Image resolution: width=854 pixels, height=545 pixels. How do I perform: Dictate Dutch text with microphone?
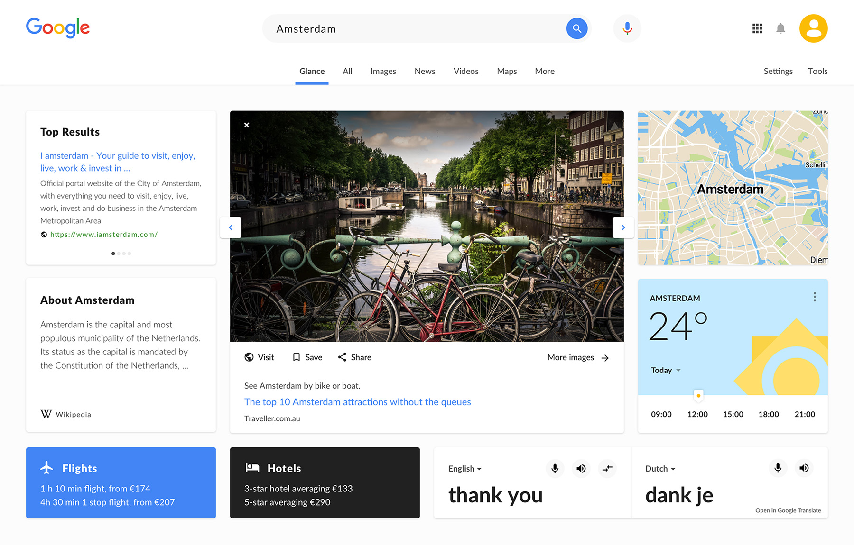point(778,468)
